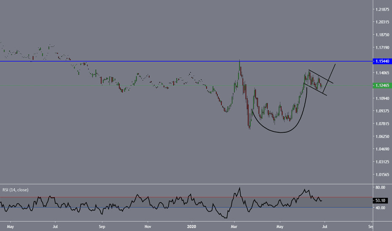Click the May label following Mar
Image resolution: width=392 pixels, height=231 pixels.
pos(280,227)
